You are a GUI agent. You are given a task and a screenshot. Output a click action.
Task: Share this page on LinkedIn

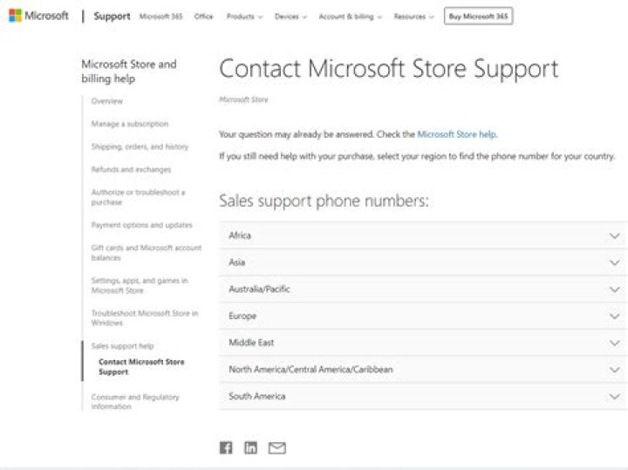pos(250,447)
